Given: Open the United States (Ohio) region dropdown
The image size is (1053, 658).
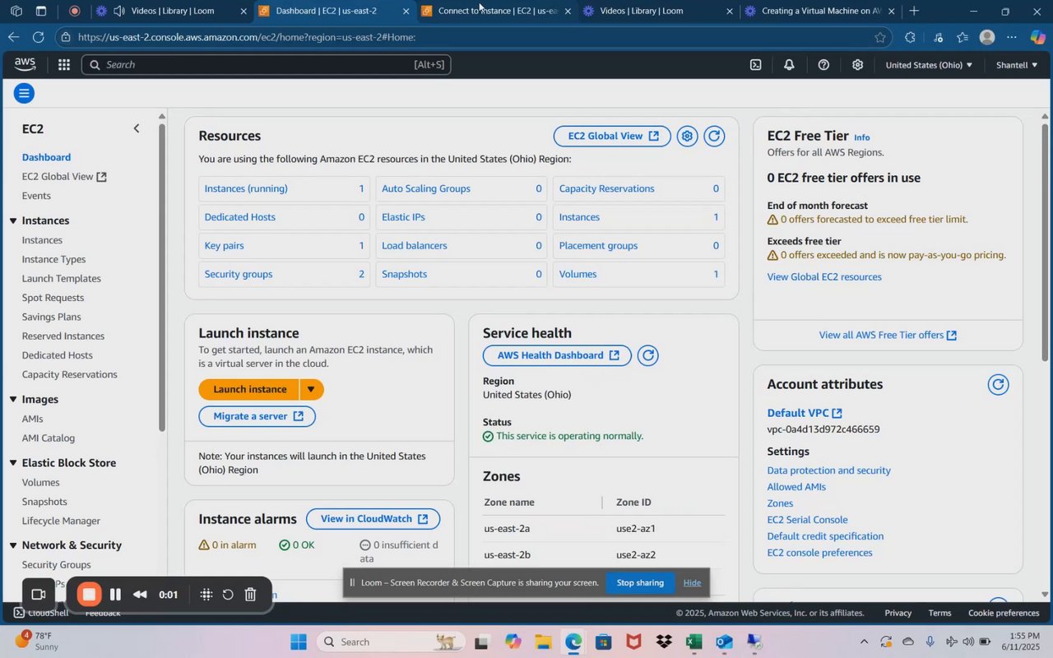Looking at the screenshot, I should tap(929, 65).
